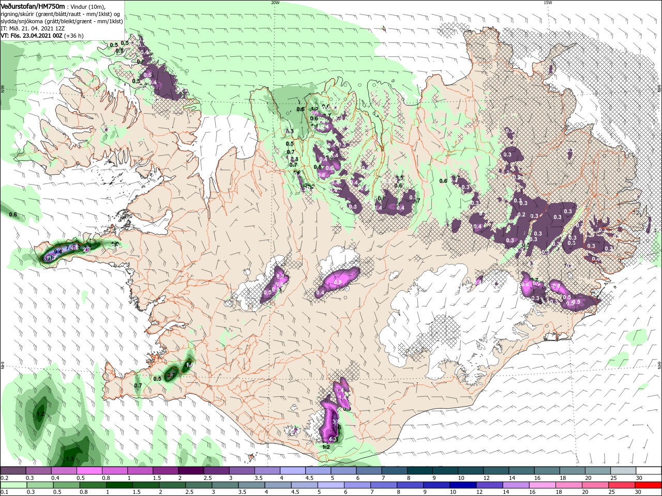Select the pale gray 25–30 snow scale swatch
This screenshot has width=662, height=496.
(623, 471)
